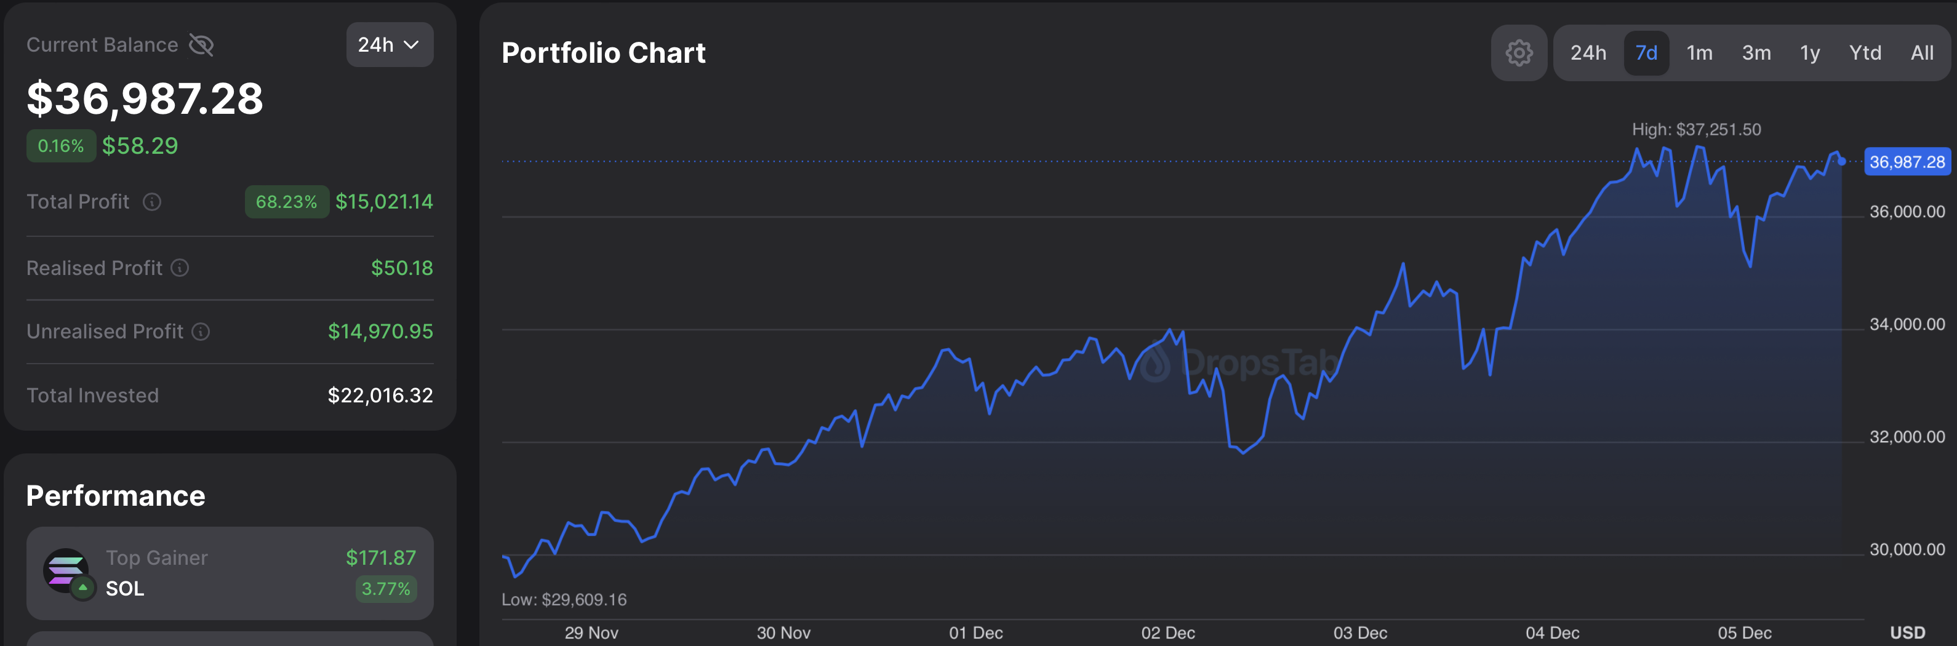This screenshot has width=1957, height=646.
Task: Click the current price label 36,987.28
Action: pyautogui.click(x=1907, y=162)
